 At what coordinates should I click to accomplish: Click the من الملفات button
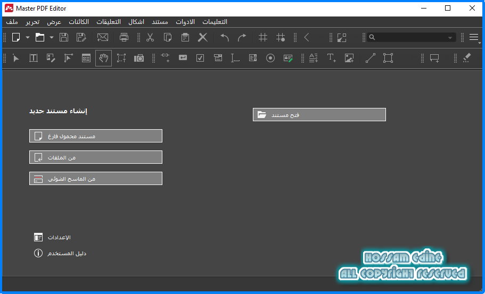pos(96,157)
